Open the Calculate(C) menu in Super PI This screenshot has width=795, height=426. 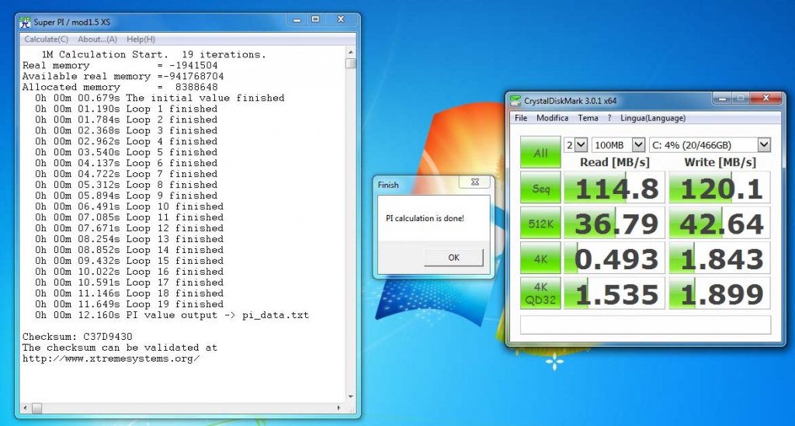(46, 39)
